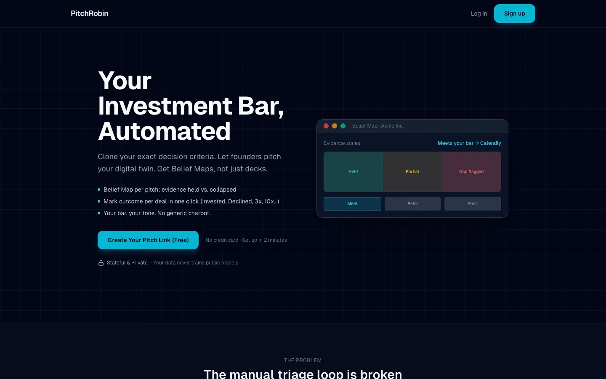The height and width of the screenshot is (379, 606).
Task: Click bullet 'Mark outcome per deal in one click'
Action: pos(191,201)
